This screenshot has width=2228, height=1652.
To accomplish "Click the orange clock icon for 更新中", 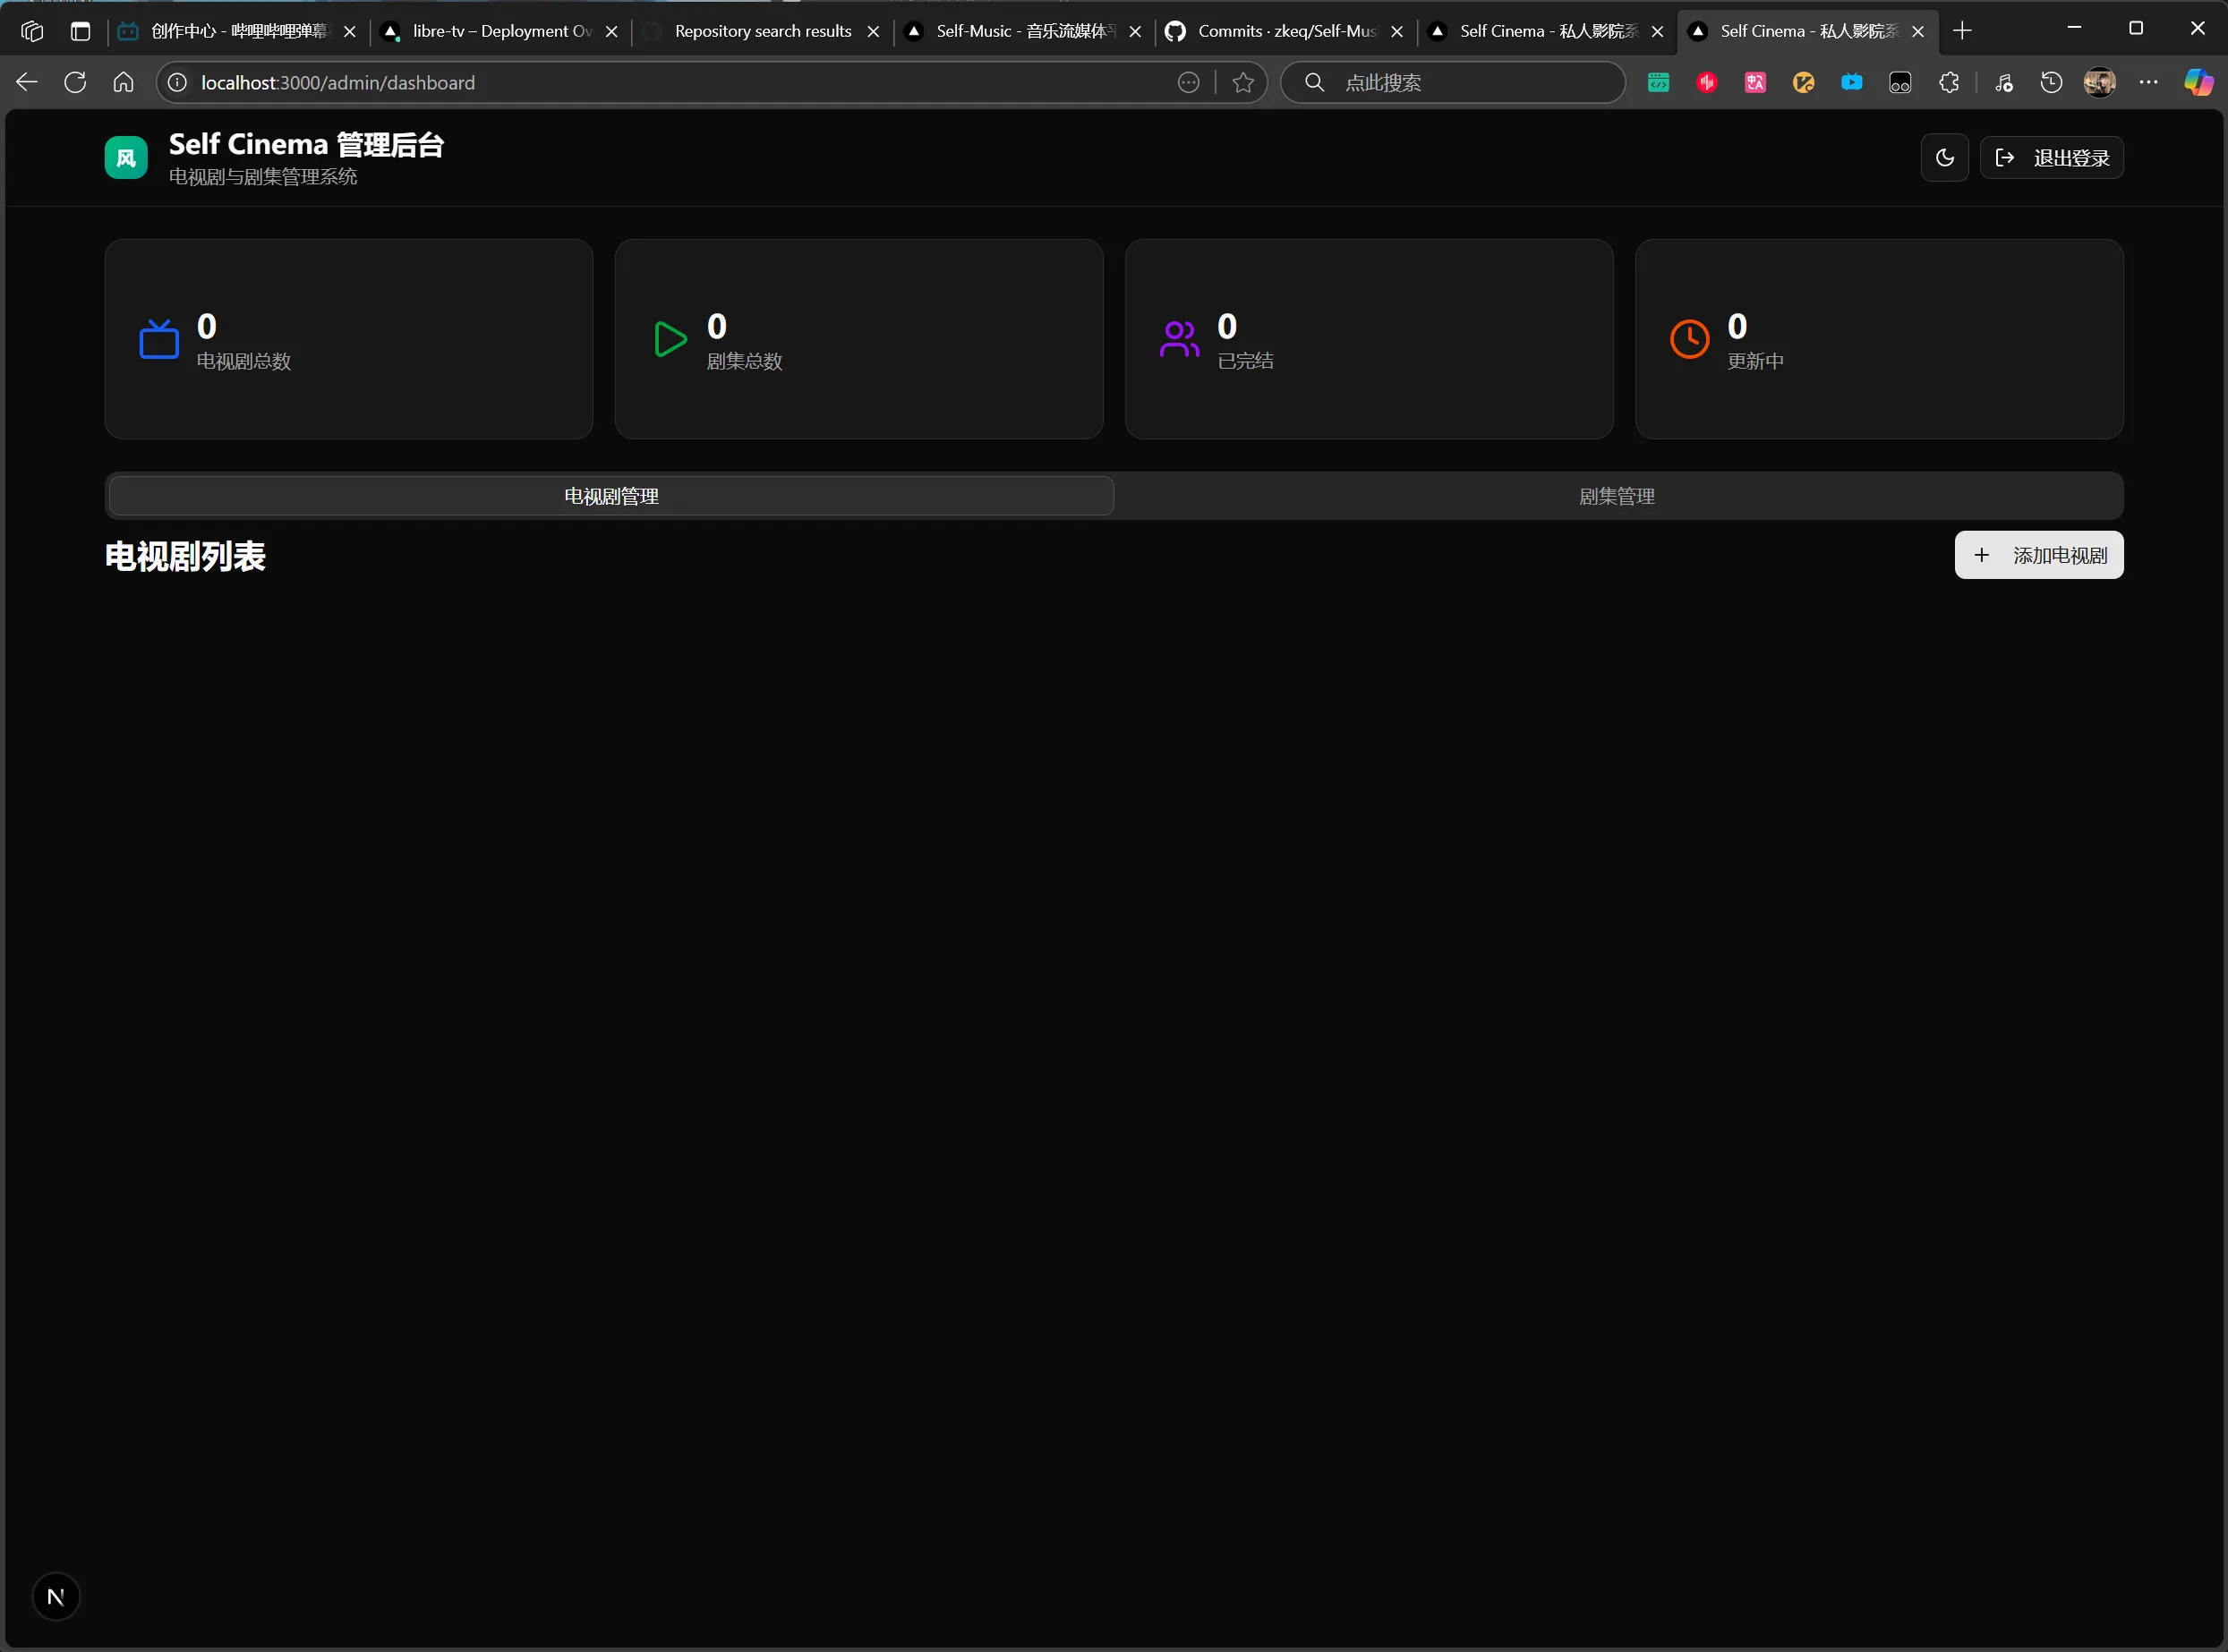I will (x=1689, y=339).
